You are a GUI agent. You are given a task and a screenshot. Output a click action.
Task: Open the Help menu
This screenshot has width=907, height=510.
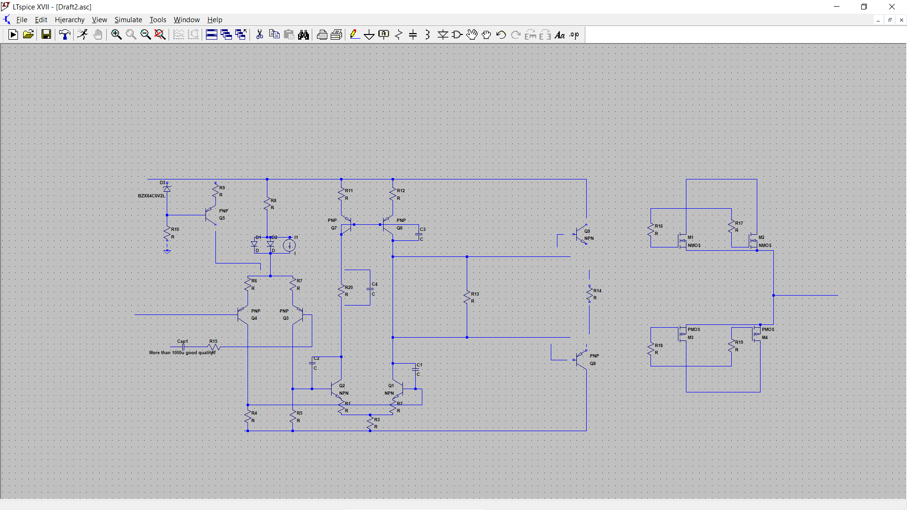pos(214,20)
